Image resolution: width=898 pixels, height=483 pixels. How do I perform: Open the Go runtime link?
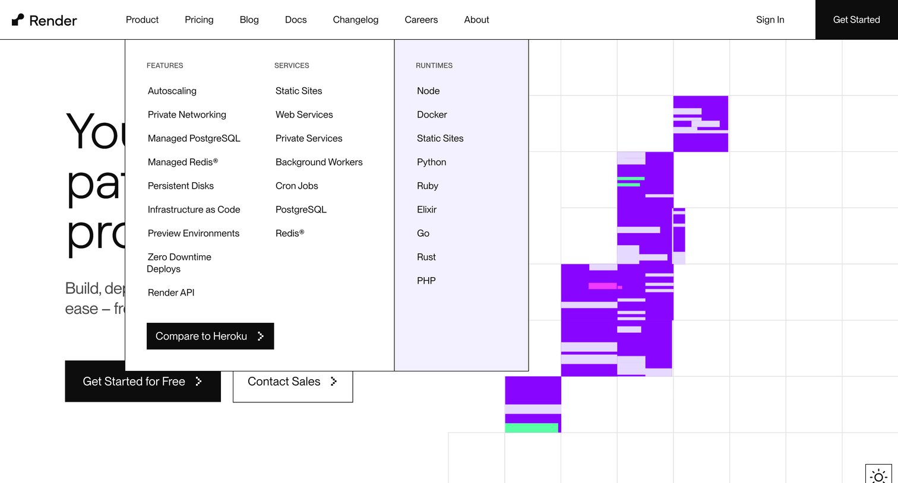[423, 233]
